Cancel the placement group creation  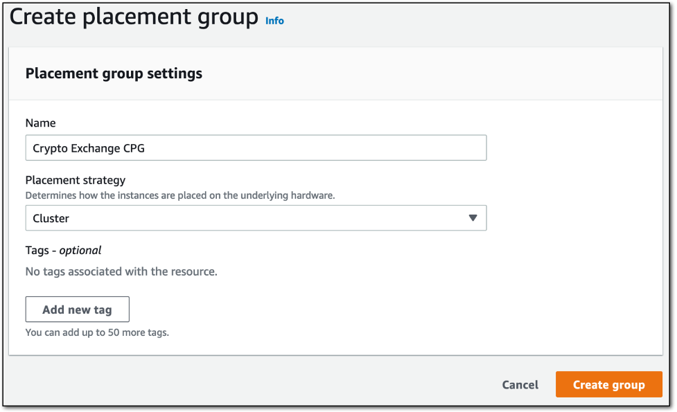coord(520,384)
